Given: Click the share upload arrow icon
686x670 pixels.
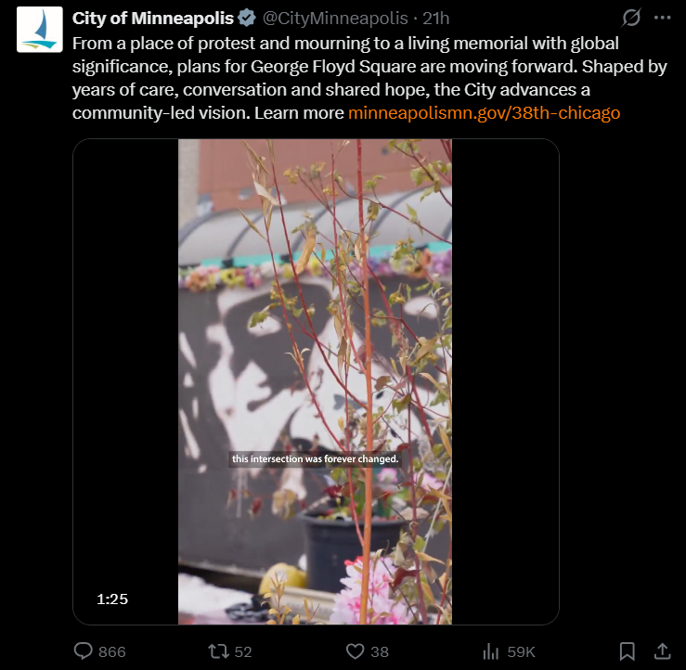Looking at the screenshot, I should [x=663, y=651].
